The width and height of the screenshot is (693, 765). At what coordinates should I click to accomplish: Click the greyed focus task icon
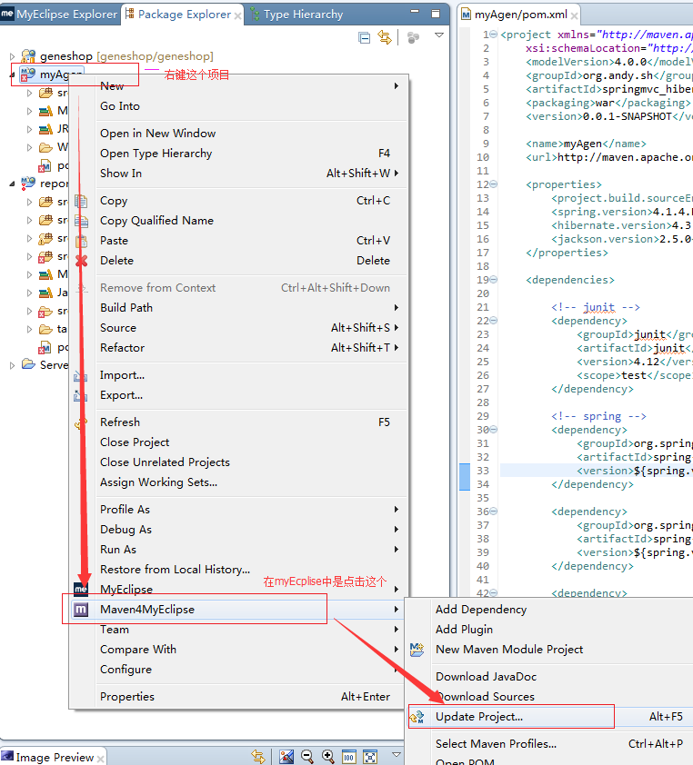pyautogui.click(x=413, y=37)
